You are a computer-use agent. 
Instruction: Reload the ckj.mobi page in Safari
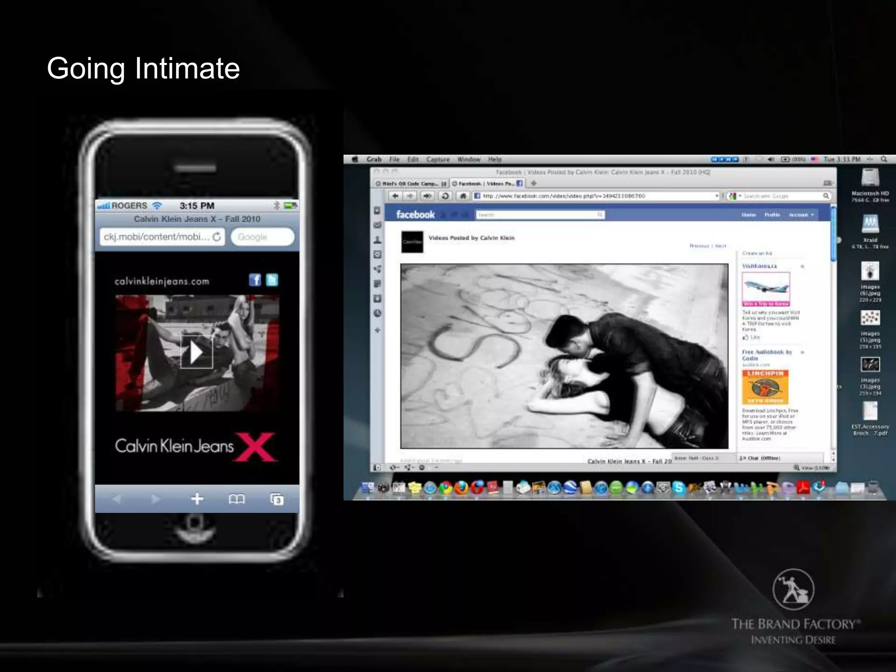coord(217,237)
